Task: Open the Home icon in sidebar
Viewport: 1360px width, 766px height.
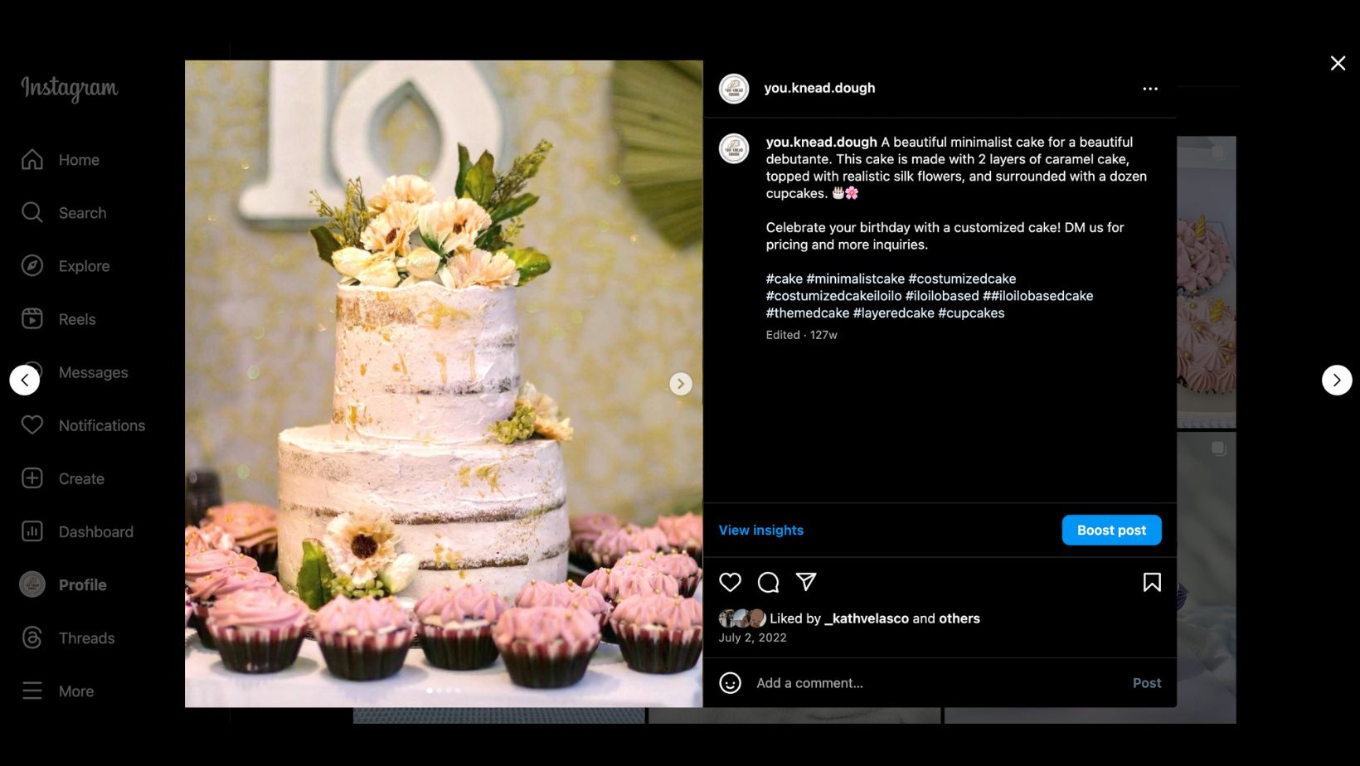Action: click(32, 159)
